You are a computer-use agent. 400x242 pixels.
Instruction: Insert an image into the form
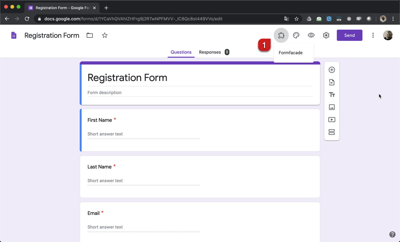point(332,107)
